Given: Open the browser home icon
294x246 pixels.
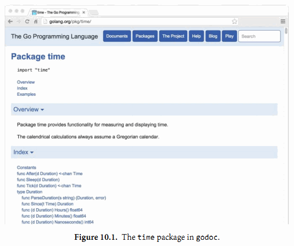Looking at the screenshot, I should (36, 22).
